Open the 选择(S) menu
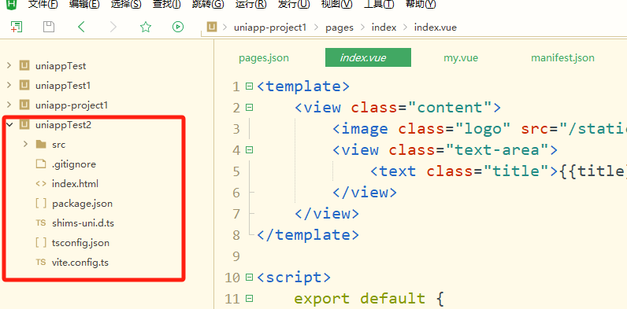The height and width of the screenshot is (309, 627). pyautogui.click(x=126, y=5)
